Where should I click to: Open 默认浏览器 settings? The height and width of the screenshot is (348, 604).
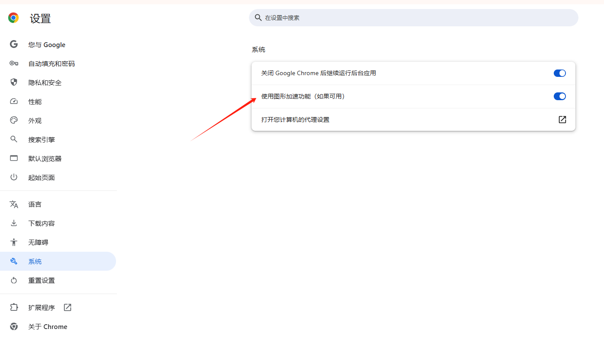click(58, 158)
